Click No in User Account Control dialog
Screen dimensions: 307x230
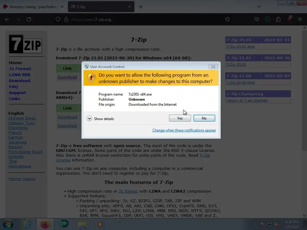(x=204, y=118)
